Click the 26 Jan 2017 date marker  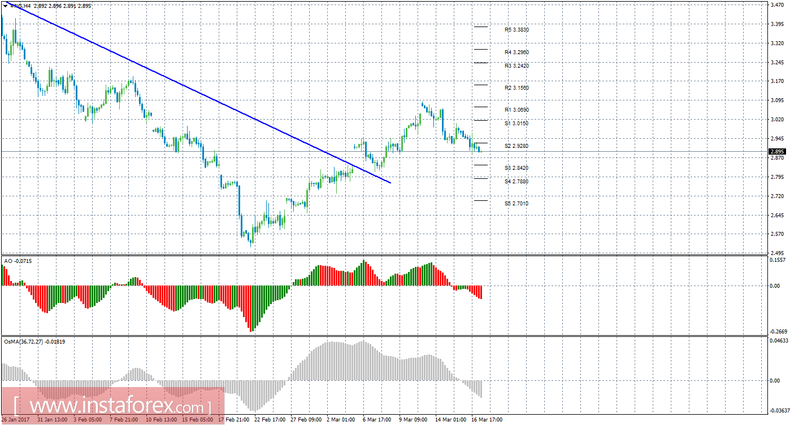pos(15,420)
